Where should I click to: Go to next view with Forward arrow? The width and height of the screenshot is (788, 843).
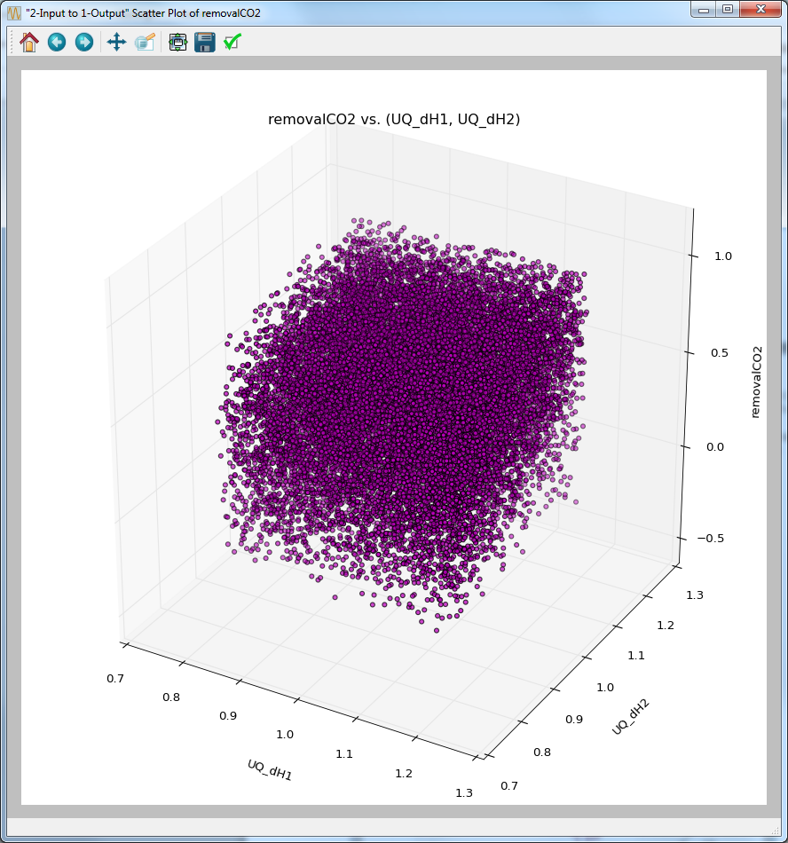point(83,42)
